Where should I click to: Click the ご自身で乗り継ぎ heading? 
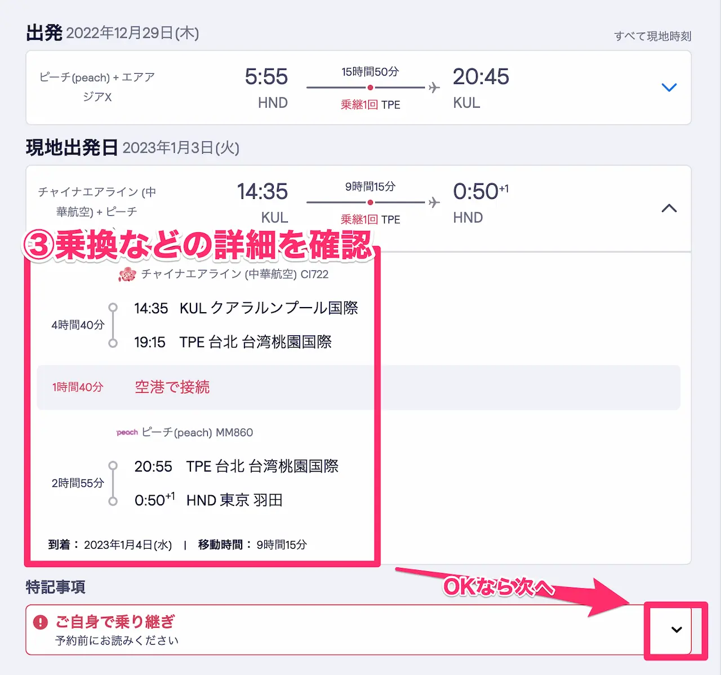click(115, 622)
